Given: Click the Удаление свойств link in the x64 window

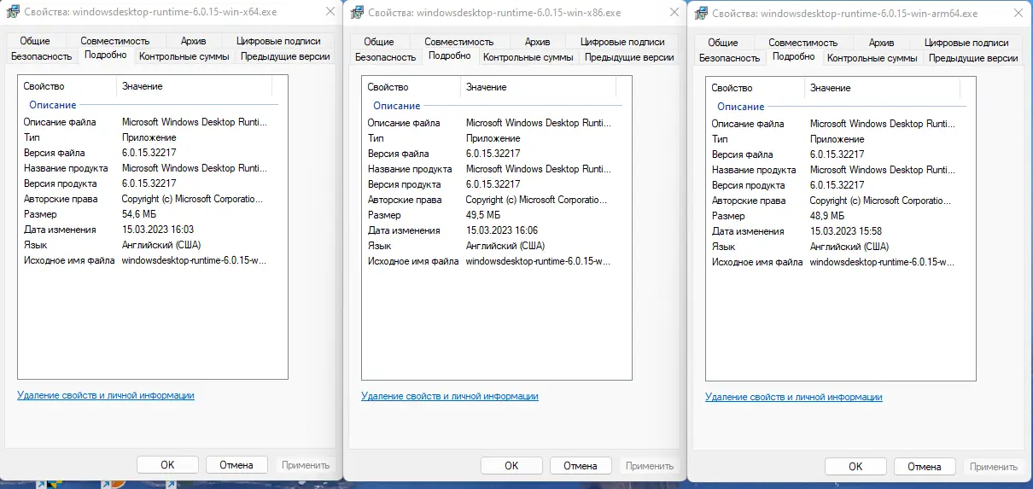Looking at the screenshot, I should click(x=106, y=395).
